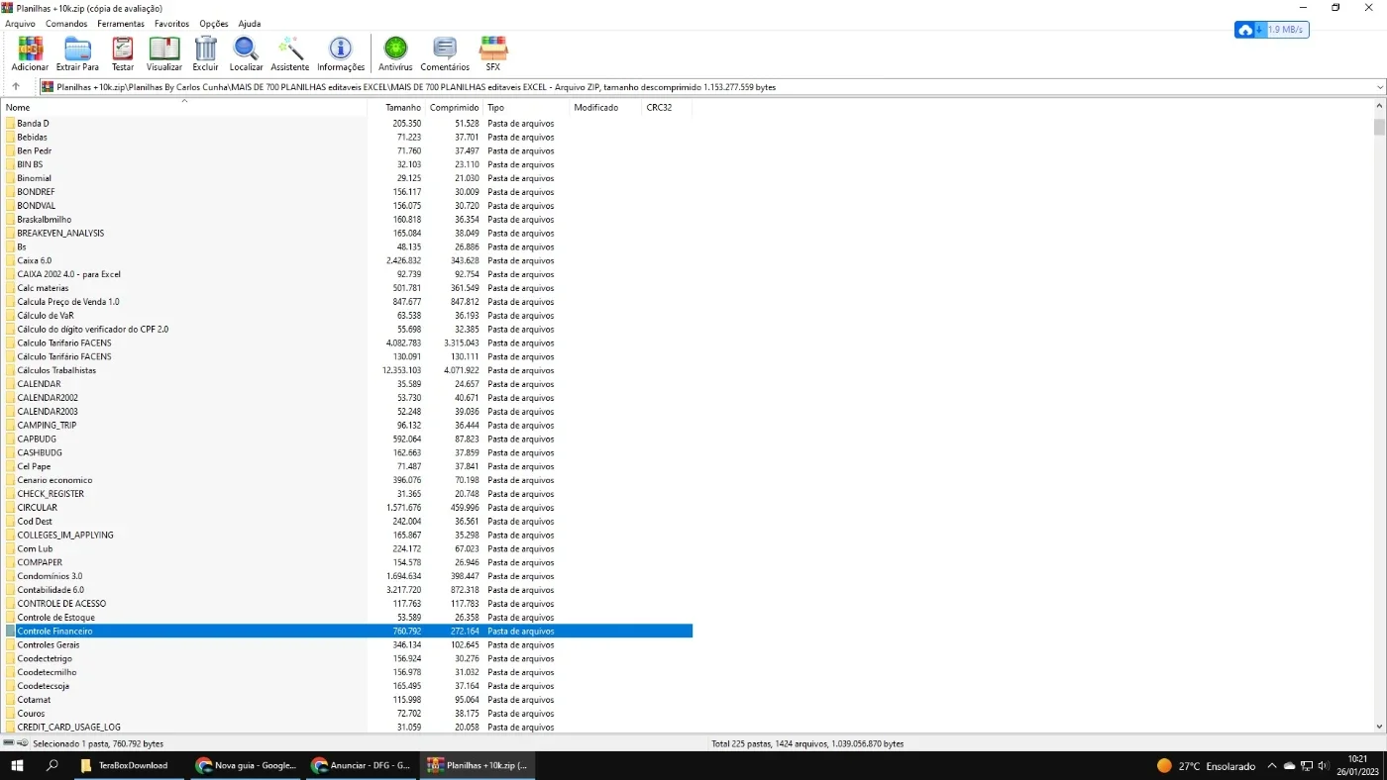Show hidden system tray icons chevron
The image size is (1387, 780).
1272,765
